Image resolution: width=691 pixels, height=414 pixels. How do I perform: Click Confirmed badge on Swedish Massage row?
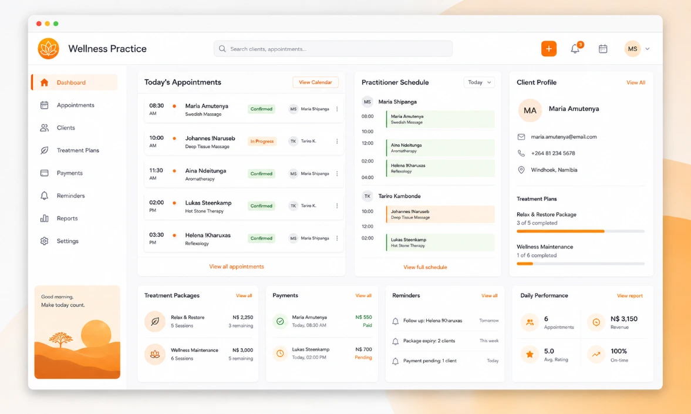[x=261, y=109]
